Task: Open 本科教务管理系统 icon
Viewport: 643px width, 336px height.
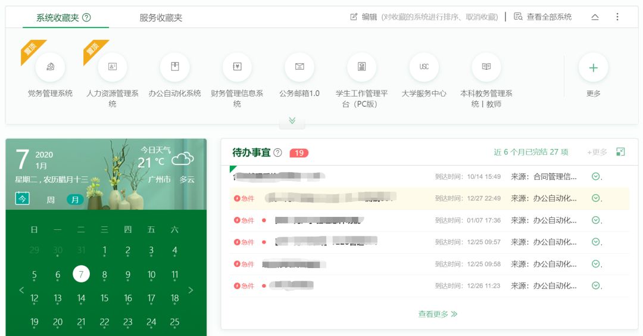Action: pos(486,67)
